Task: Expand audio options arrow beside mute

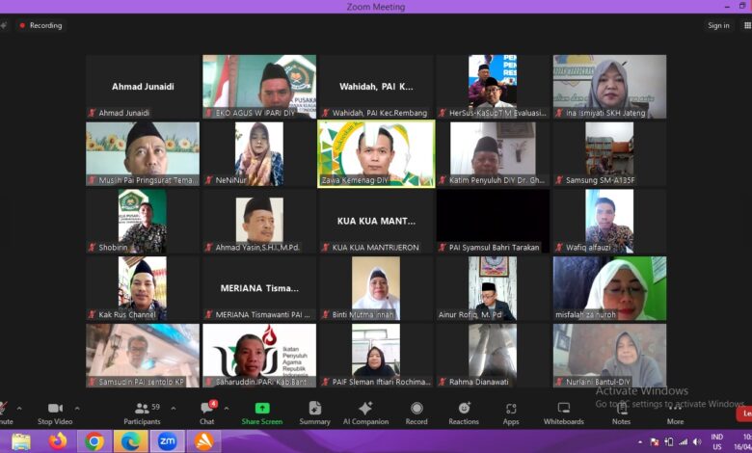Action: (19, 409)
